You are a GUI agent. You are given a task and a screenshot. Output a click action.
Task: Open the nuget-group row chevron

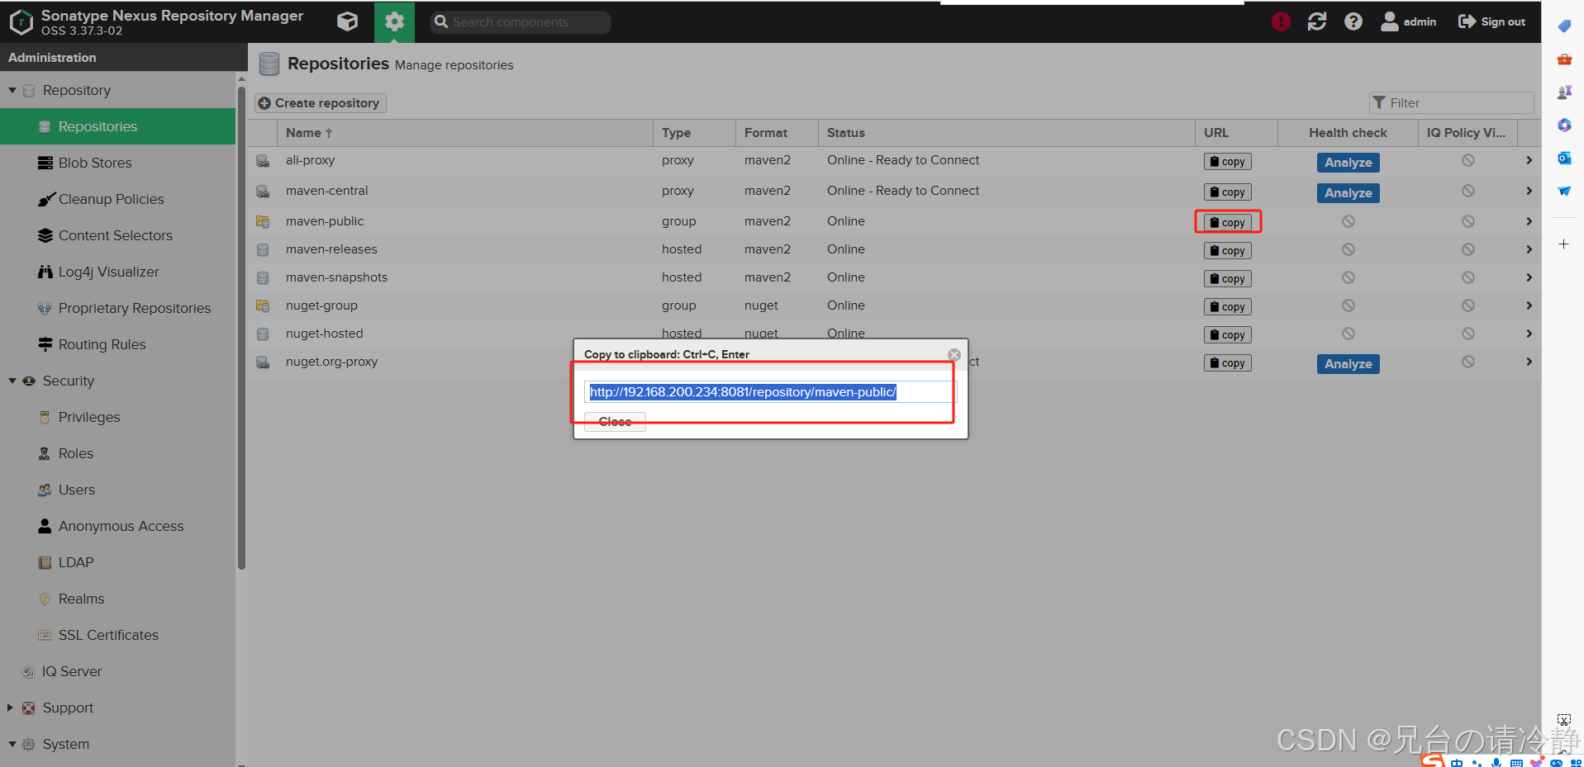(1529, 305)
